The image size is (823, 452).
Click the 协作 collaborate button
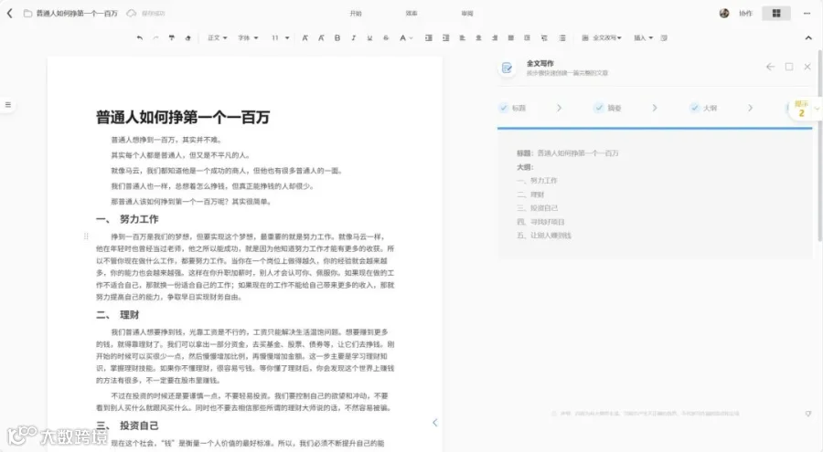[745, 13]
